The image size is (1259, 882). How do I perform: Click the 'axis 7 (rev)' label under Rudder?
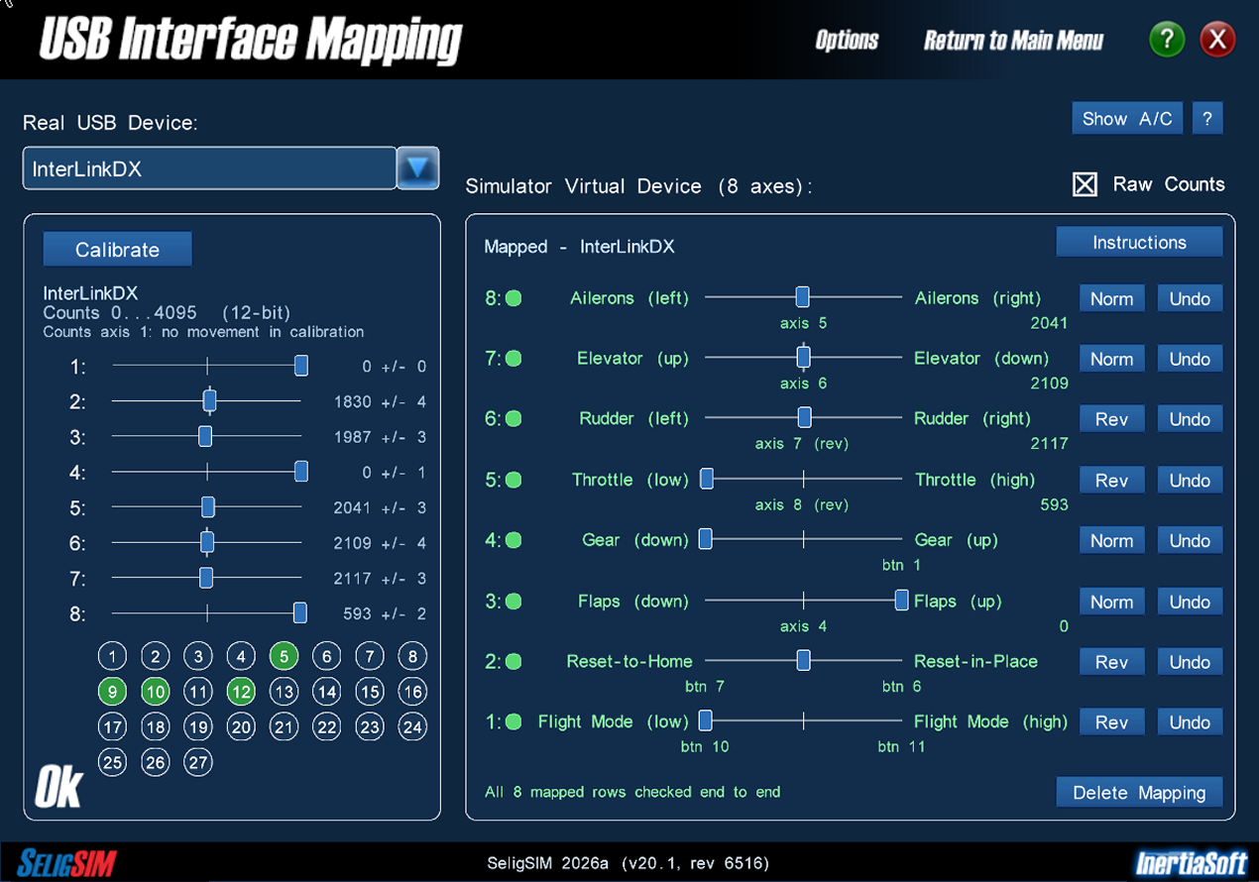point(802,444)
